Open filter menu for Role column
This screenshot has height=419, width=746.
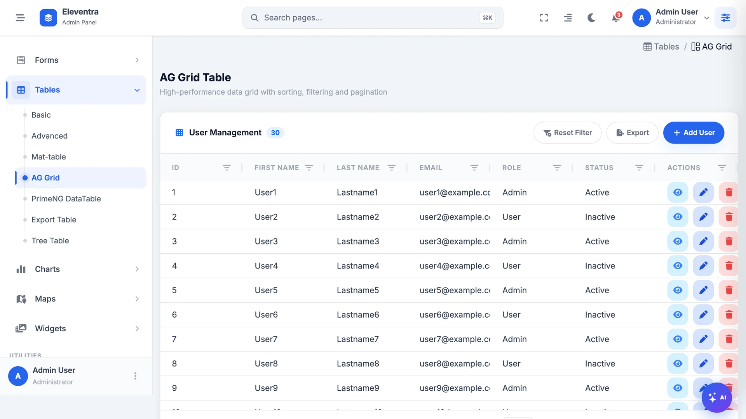pyautogui.click(x=557, y=168)
